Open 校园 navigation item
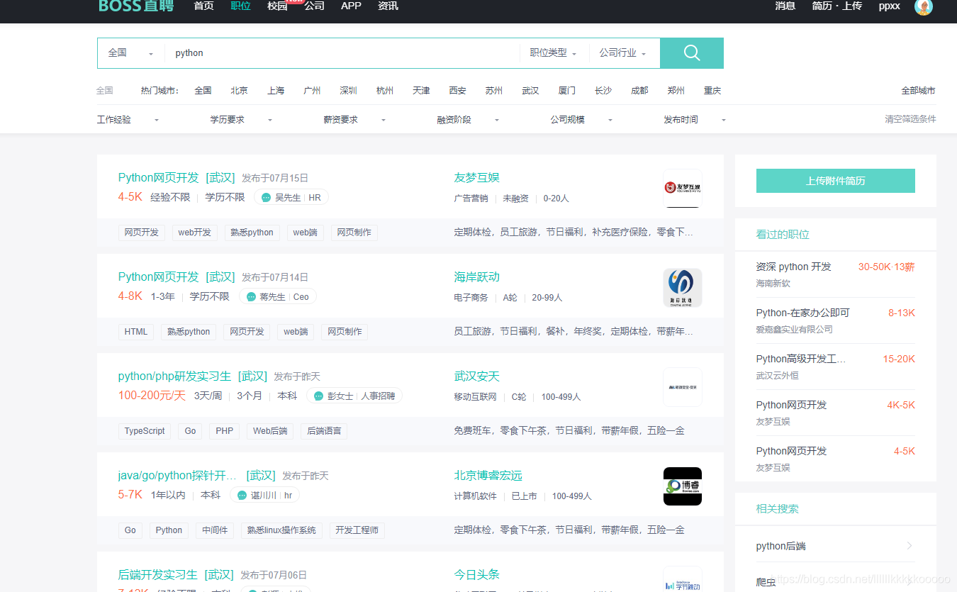This screenshot has height=592, width=957. tap(277, 6)
